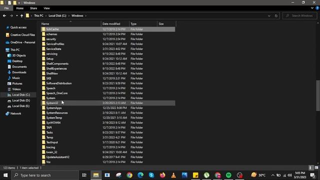Viewport: 320px width, 180px height.
Task: Select the SysWOW64 folder
Action: pyautogui.click(x=108, y=122)
